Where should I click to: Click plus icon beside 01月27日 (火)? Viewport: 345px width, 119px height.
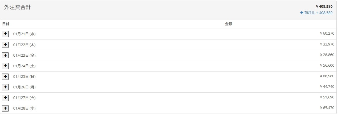pyautogui.click(x=5, y=98)
